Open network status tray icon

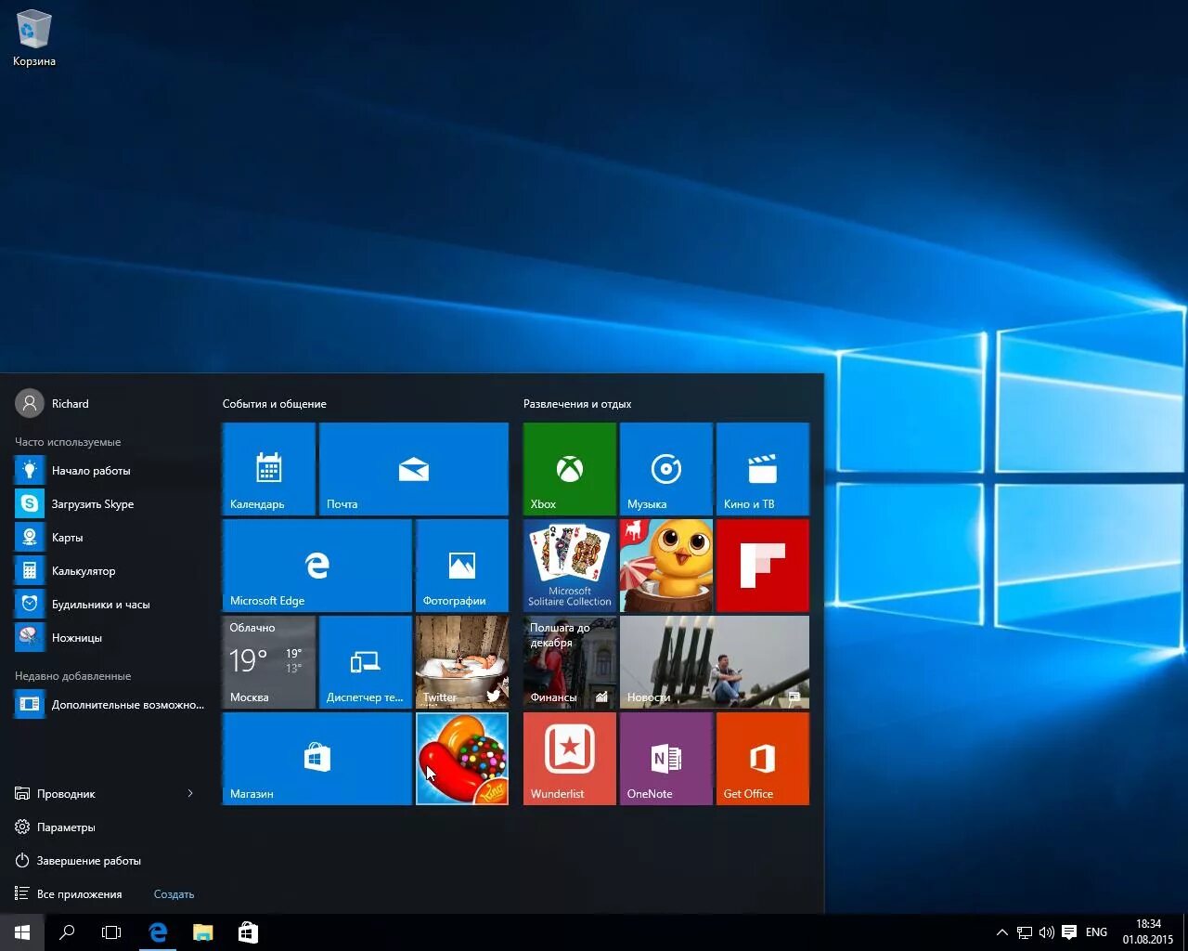point(1024,932)
